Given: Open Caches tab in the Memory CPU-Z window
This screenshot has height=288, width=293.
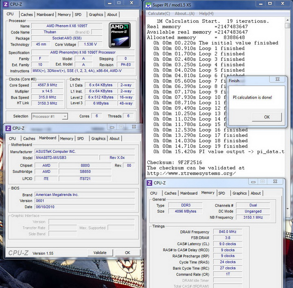Looking at the screenshot, I should (171, 193).
